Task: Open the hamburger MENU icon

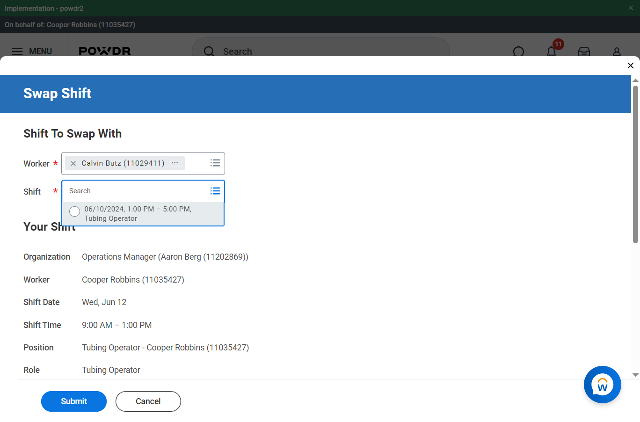Action: (x=17, y=51)
